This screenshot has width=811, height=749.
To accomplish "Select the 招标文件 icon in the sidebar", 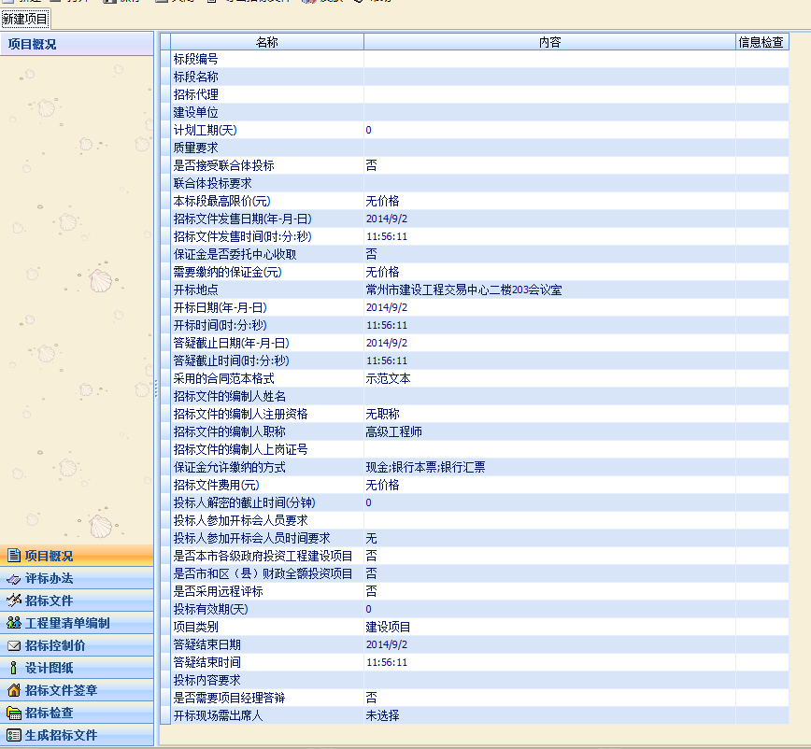I will [x=13, y=601].
